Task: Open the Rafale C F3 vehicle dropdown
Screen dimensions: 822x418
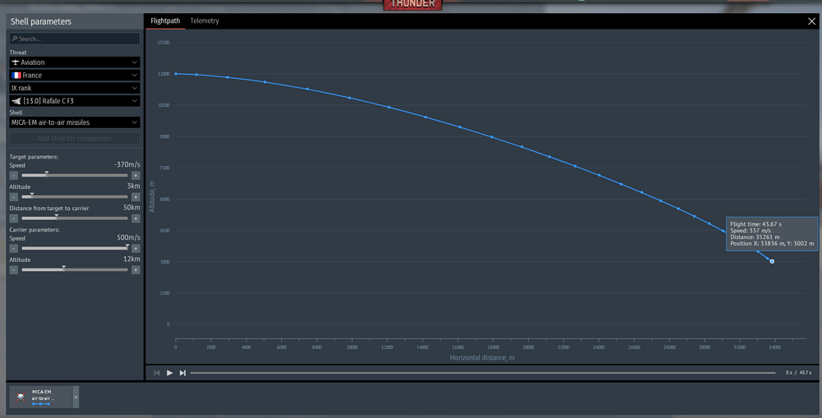Action: point(75,101)
